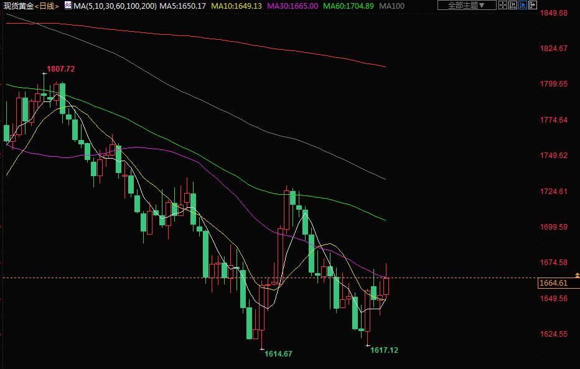580x369 pixels.
Task: Click the orange double-arrow marker on price axis
Action: (x=577, y=275)
